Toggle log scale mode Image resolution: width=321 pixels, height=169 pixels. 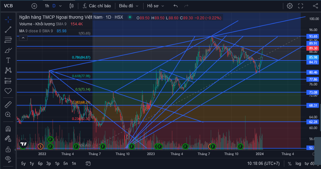coord(298,164)
